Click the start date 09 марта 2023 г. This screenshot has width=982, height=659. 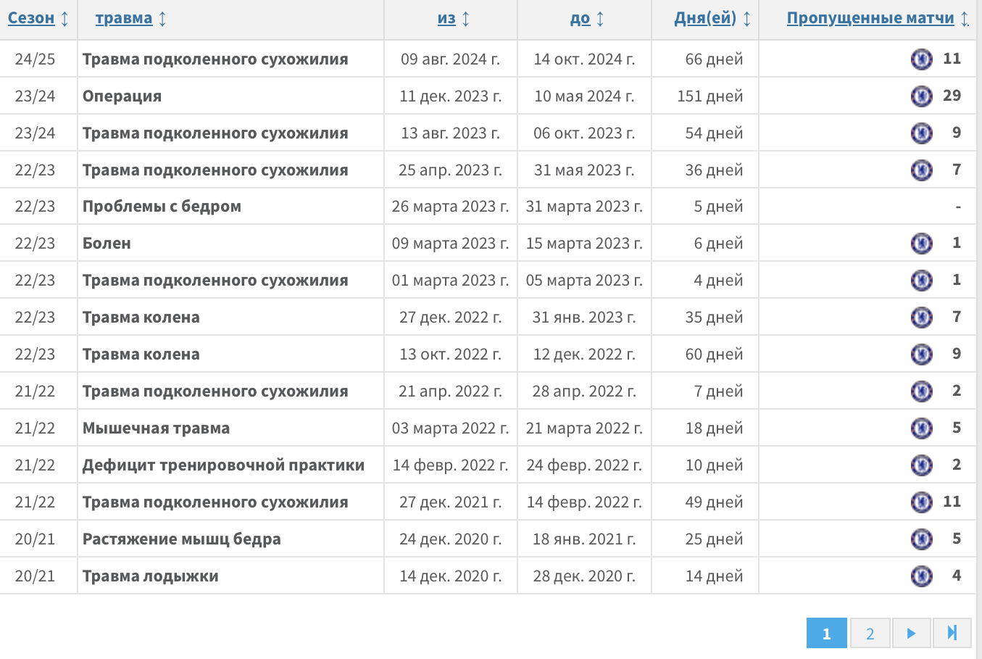[450, 243]
